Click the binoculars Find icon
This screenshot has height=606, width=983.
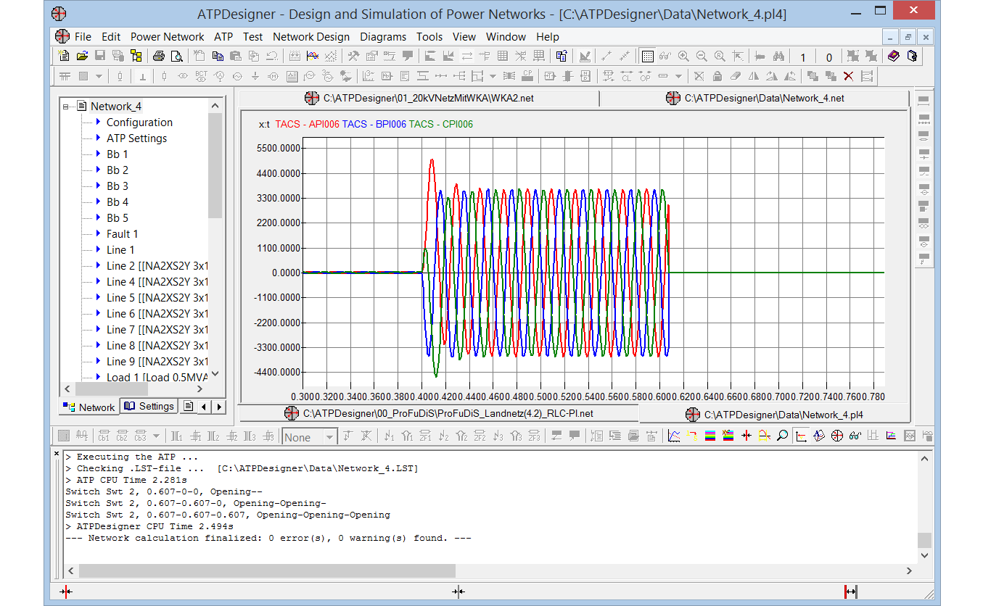[778, 56]
